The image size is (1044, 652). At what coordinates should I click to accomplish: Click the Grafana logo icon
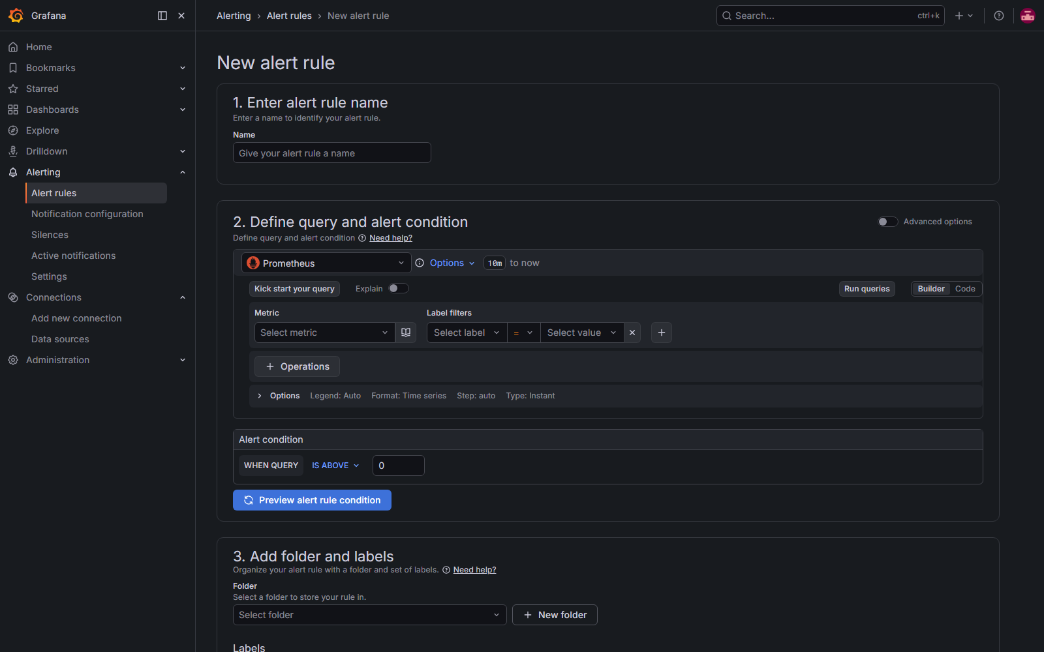[16, 16]
